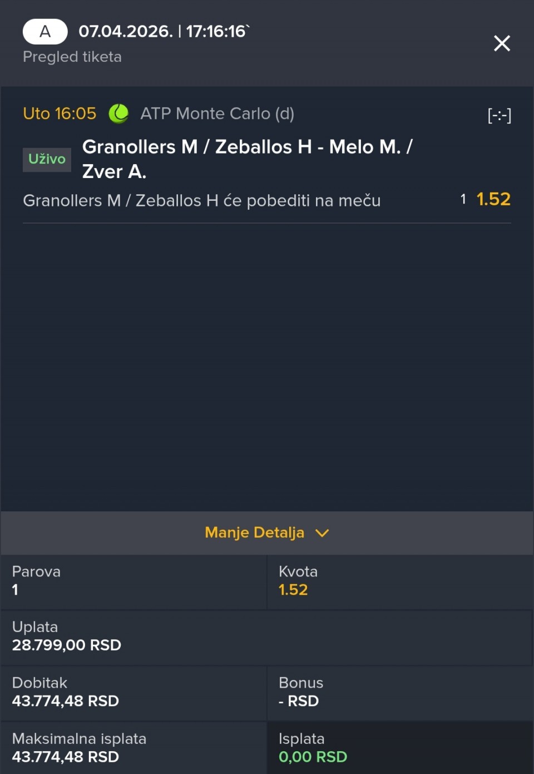This screenshot has width=534, height=774.
Task: Close the ticket overview with the X icon
Action: (502, 43)
